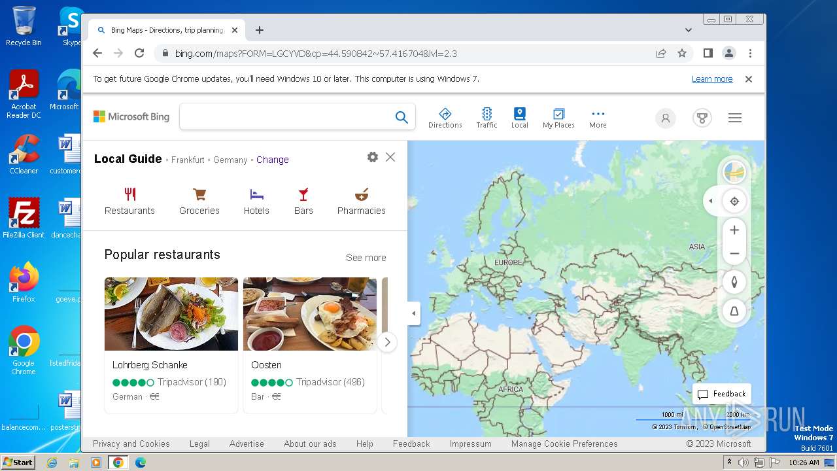
Task: Open Privacy and Cookies link
Action: [x=131, y=444]
